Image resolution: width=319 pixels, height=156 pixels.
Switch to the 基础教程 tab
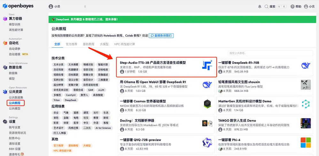click(89, 44)
